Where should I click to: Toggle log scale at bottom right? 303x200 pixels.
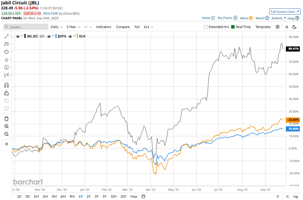(x=296, y=196)
